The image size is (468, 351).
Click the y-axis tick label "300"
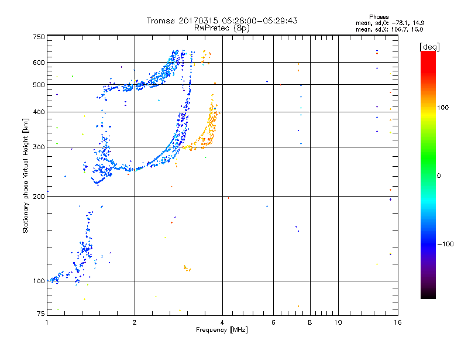[x=39, y=147]
